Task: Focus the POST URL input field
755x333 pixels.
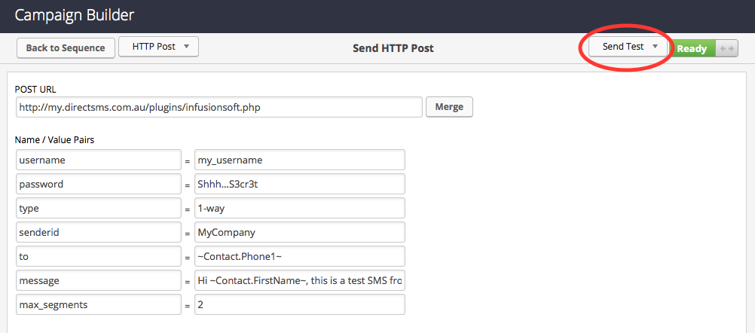Action: coord(219,107)
